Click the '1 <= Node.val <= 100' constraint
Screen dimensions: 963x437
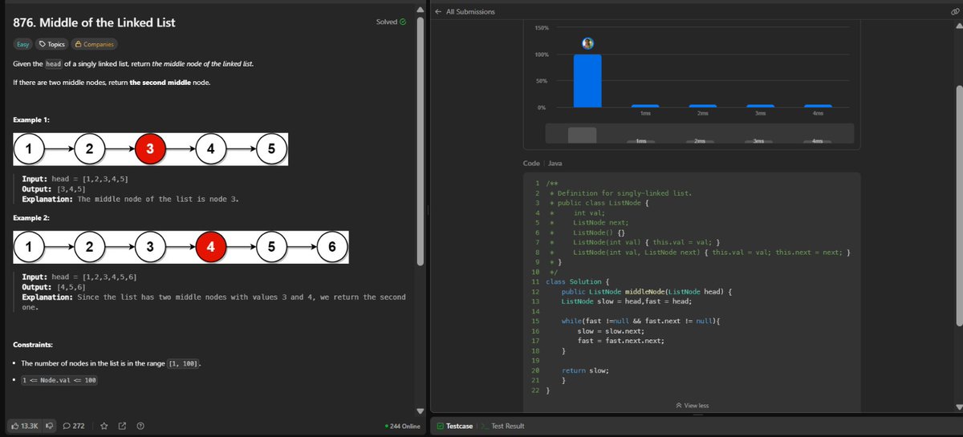[59, 380]
